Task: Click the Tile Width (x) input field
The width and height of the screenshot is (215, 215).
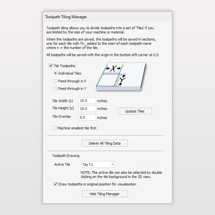Action: click(x=87, y=101)
